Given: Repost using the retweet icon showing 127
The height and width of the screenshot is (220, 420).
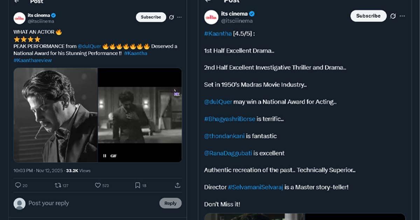Looking at the screenshot, I should [x=58, y=185].
